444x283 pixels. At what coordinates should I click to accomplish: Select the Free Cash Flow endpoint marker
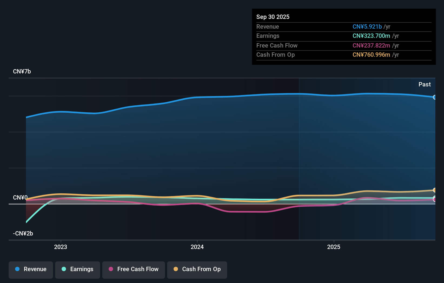point(435,200)
